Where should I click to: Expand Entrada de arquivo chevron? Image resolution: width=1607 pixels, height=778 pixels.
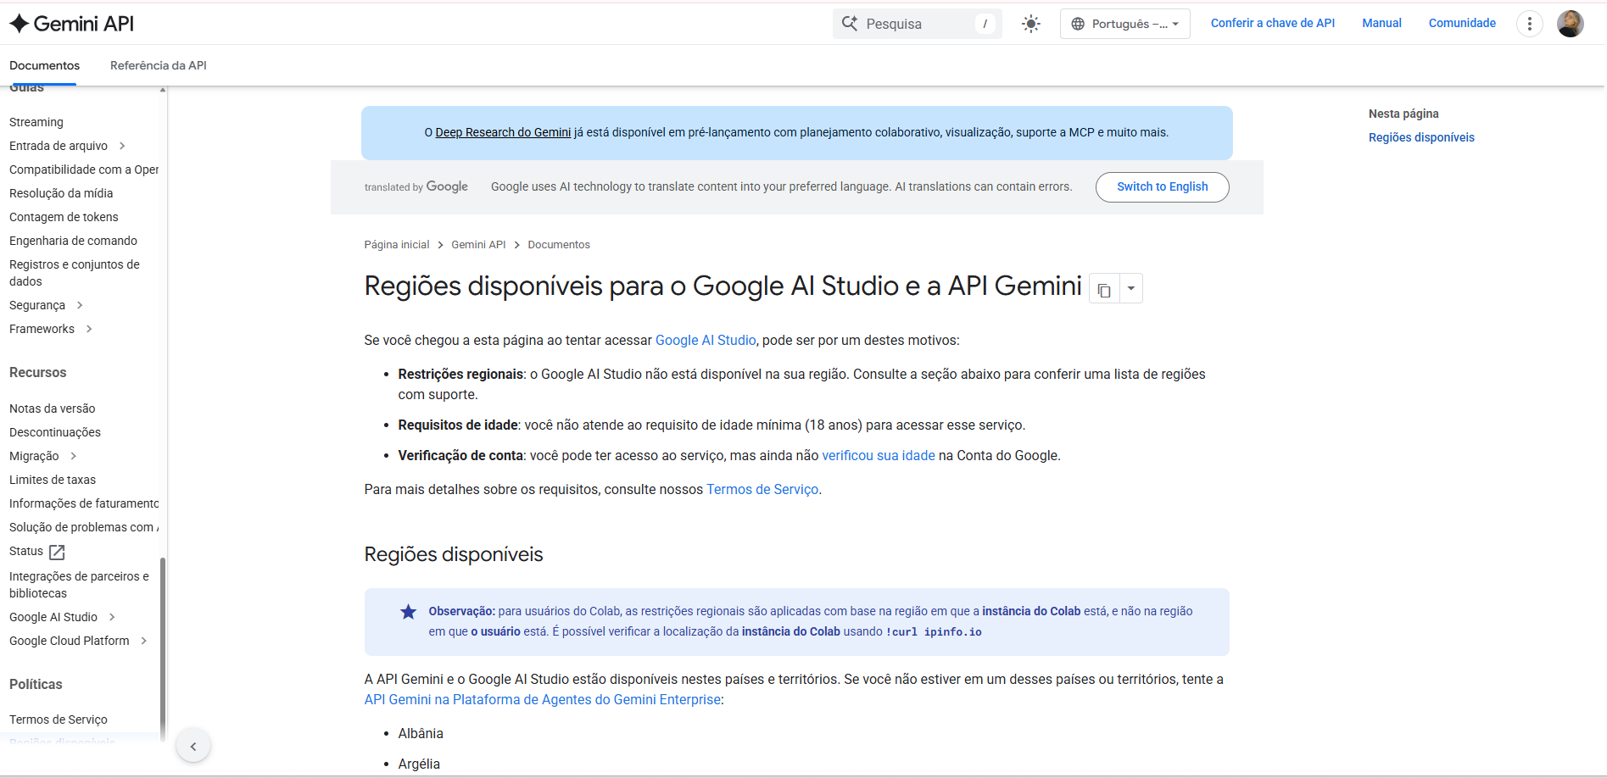coord(122,146)
